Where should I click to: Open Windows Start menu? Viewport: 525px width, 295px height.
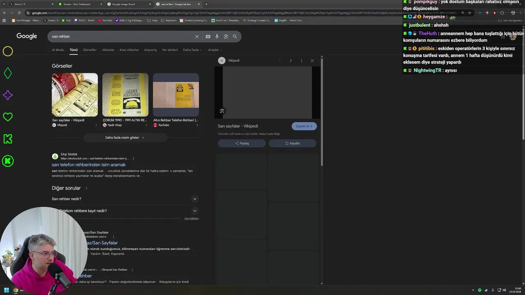coord(7,290)
